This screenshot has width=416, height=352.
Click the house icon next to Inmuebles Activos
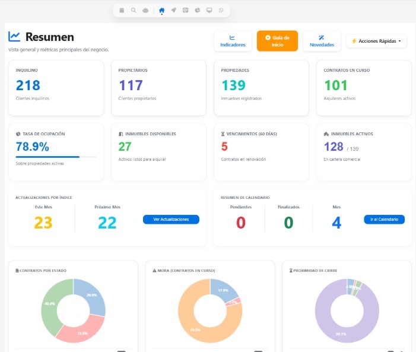coord(326,134)
